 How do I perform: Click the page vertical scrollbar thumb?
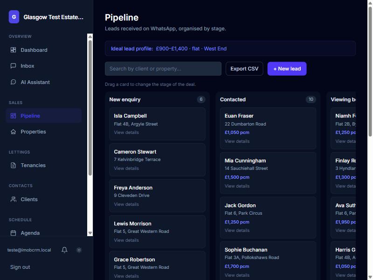(370, 71)
